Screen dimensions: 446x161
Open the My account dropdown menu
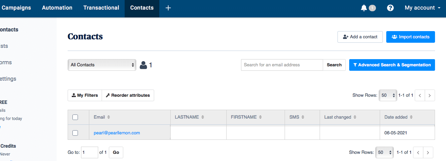[422, 8]
